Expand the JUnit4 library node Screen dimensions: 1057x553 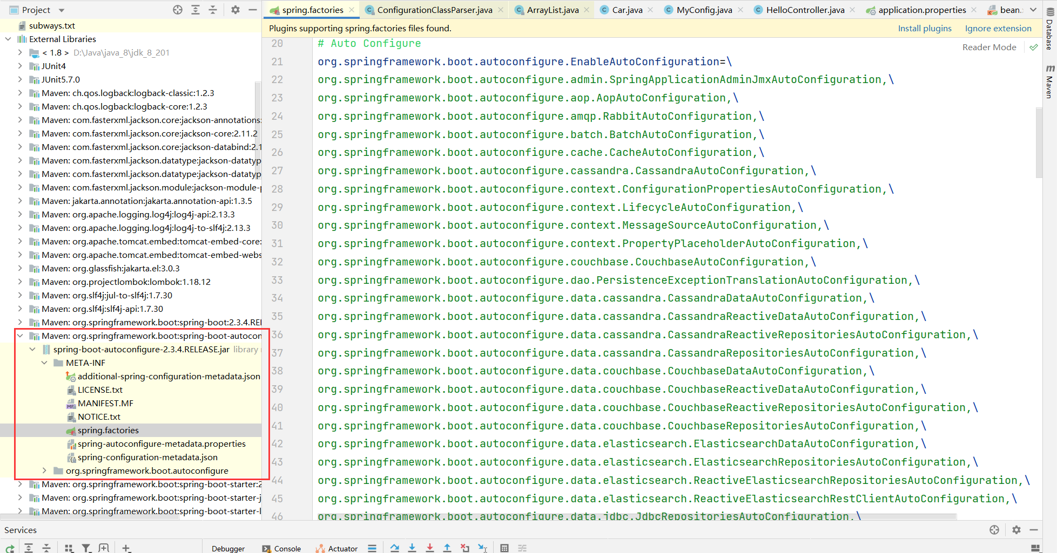tap(20, 66)
